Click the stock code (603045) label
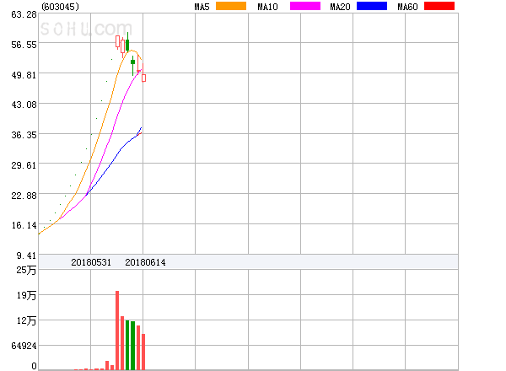 click(61, 7)
